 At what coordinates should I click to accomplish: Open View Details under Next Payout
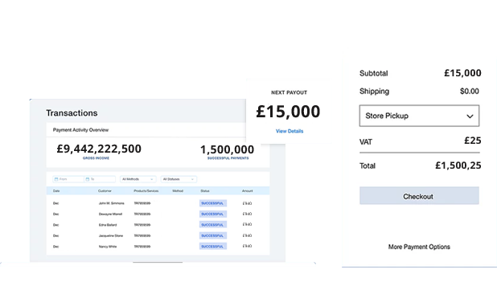pos(290,131)
